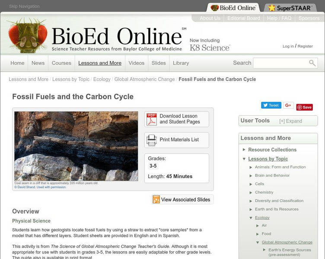Click the search magnifier icon
The height and width of the screenshot is (259, 325).
(x=312, y=63)
